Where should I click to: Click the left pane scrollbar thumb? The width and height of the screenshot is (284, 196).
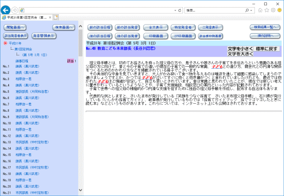pyautogui.click(x=80, y=43)
